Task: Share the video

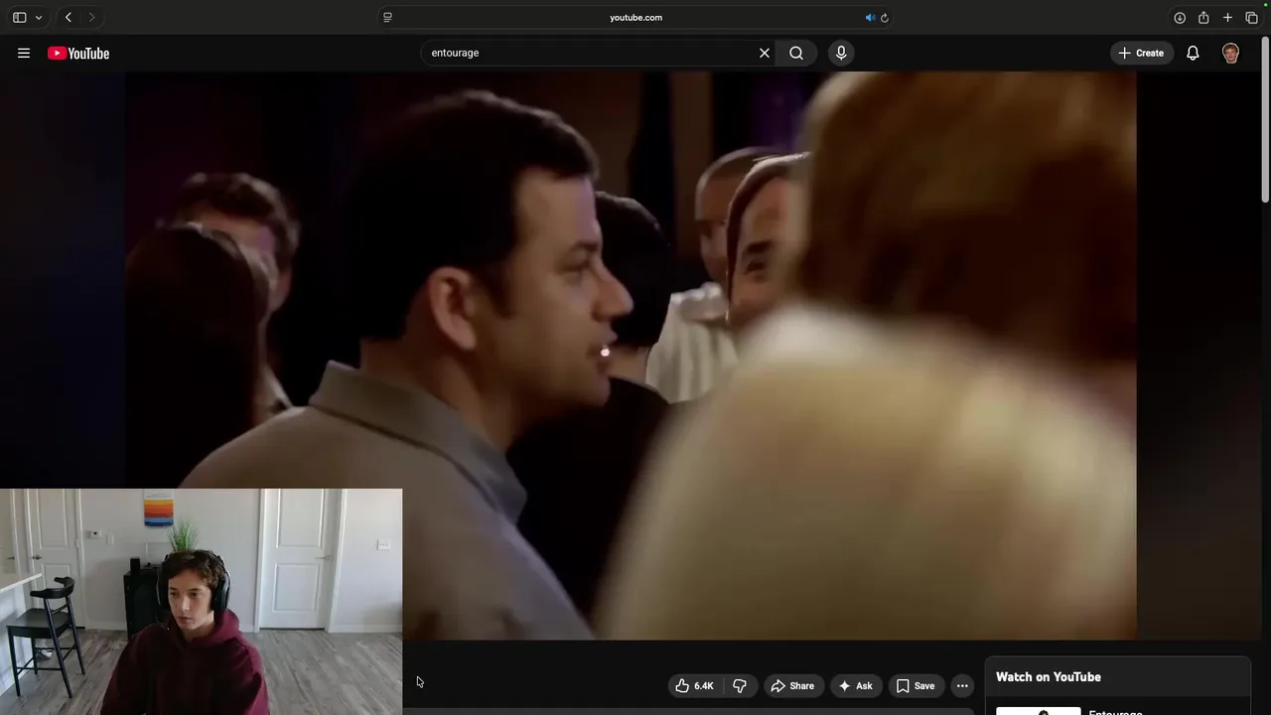Action: point(792,685)
